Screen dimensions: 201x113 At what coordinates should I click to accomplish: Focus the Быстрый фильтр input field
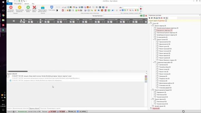pos(122,16)
